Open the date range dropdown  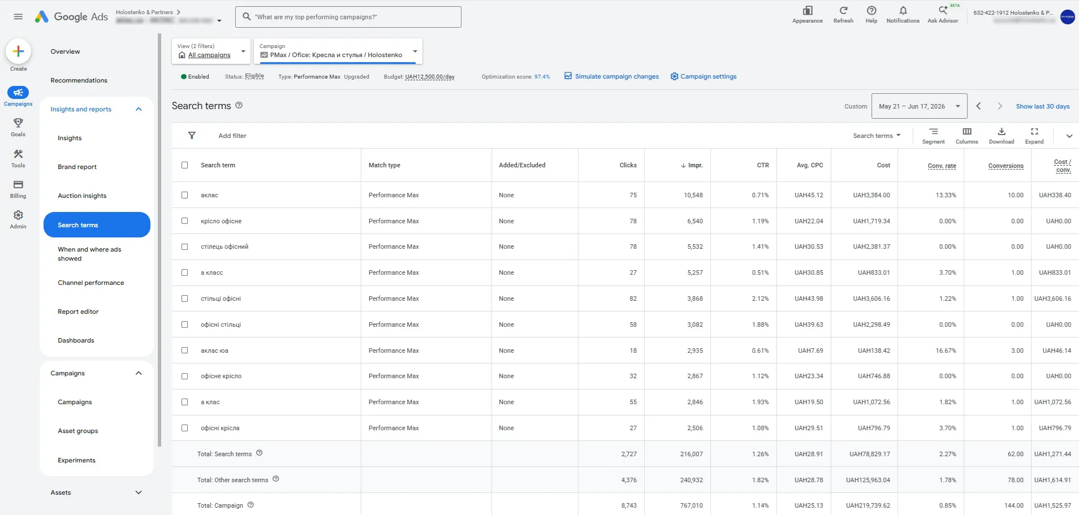click(x=920, y=106)
